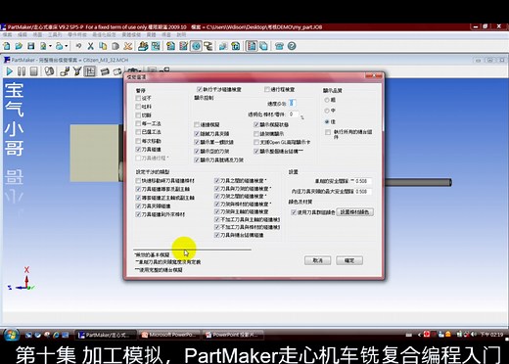Toggle 顯示刀具號碼及刀架 checkbox
This screenshot has width=509, height=364.
pos(197,159)
